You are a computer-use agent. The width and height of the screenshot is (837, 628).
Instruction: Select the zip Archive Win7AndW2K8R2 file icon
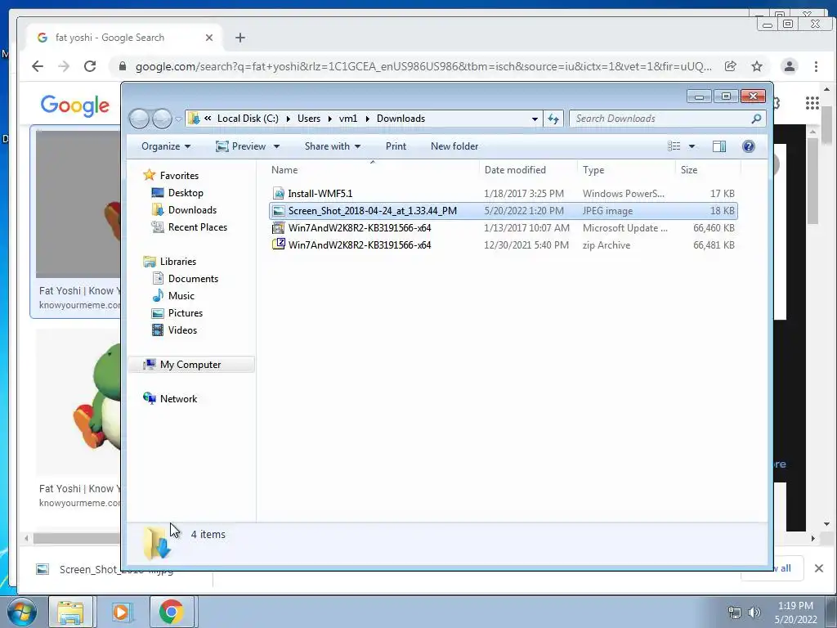point(278,245)
